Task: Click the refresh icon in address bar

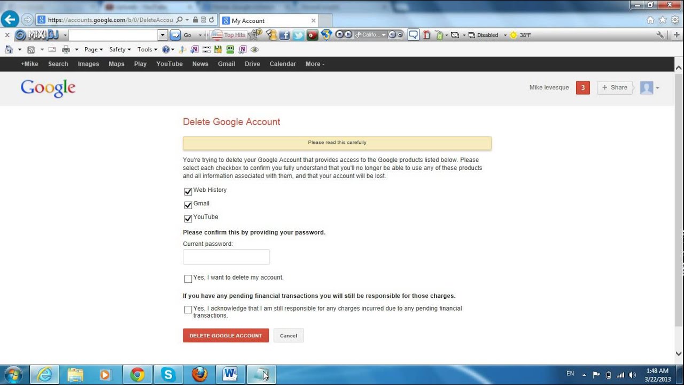Action: [x=212, y=20]
